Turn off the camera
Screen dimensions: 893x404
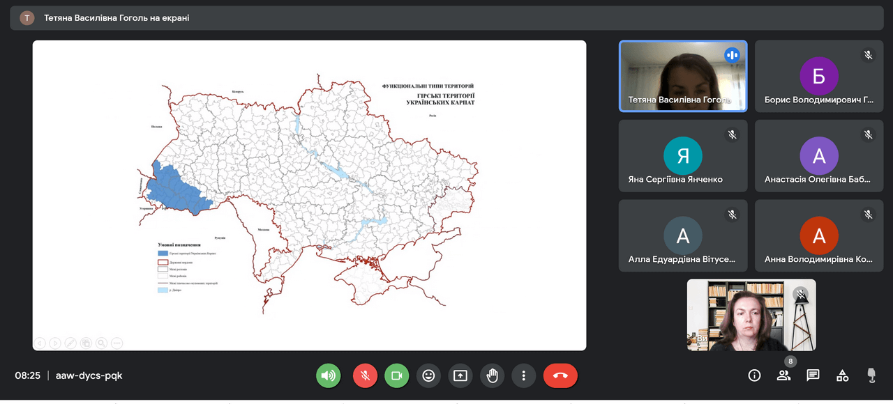(396, 375)
